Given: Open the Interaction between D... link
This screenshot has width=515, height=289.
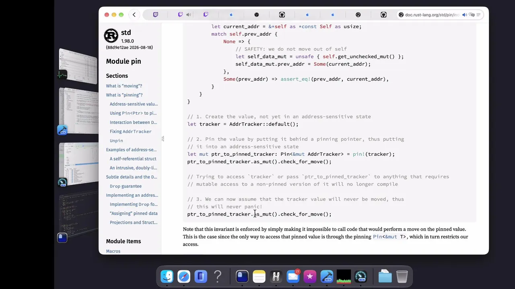Looking at the screenshot, I should [x=133, y=122].
